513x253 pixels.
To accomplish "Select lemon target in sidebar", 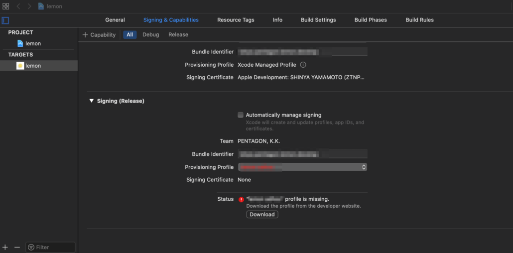I will click(x=33, y=66).
